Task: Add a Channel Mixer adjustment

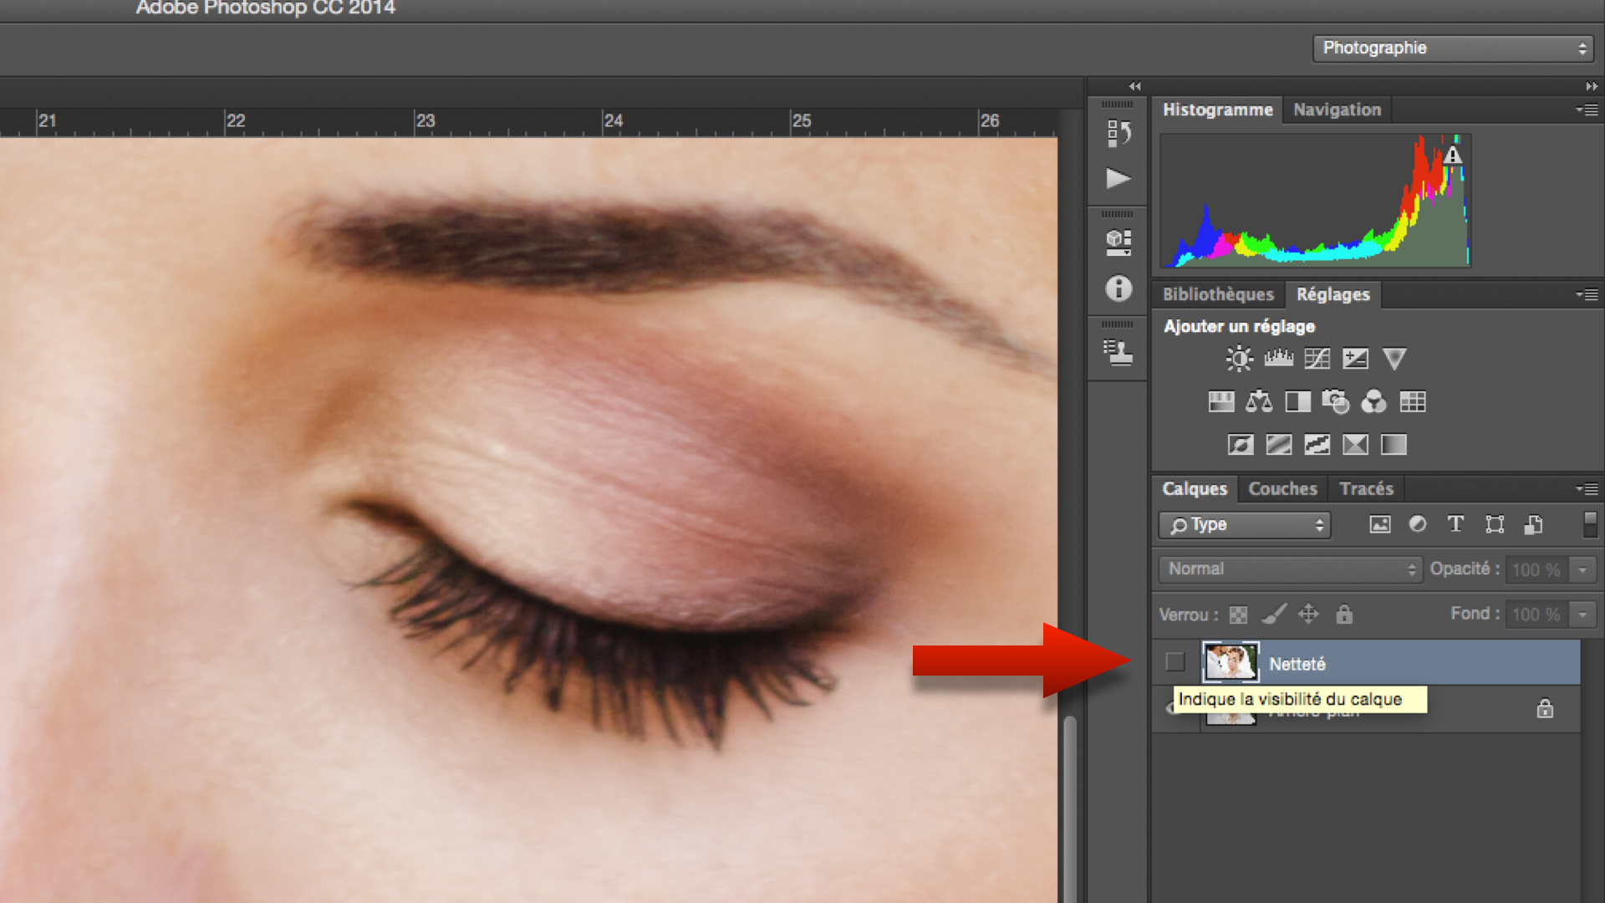Action: pos(1373,402)
